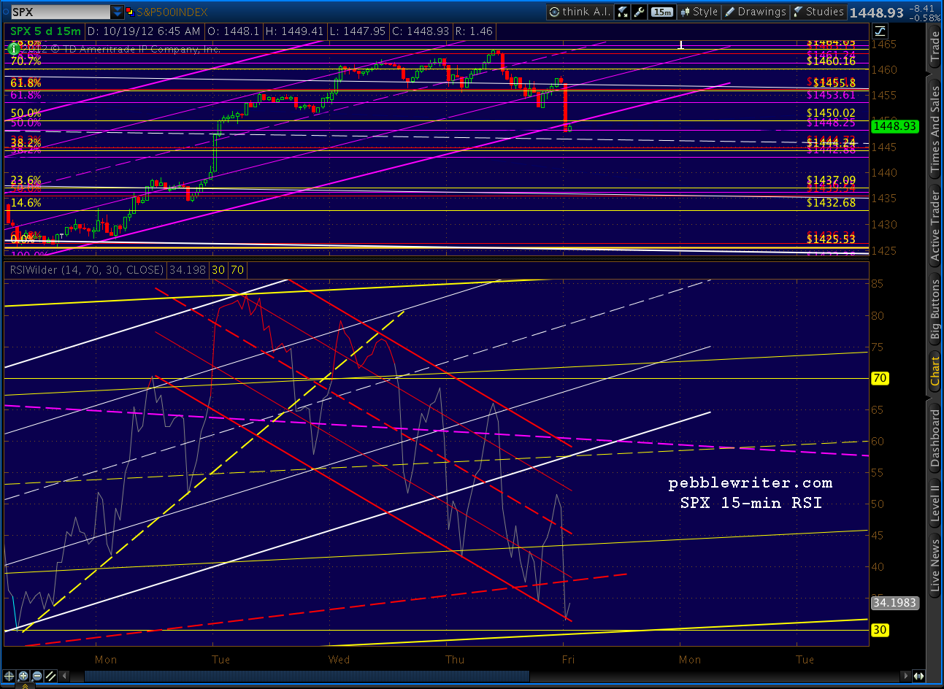Open the Drawings menu
This screenshot has height=689, width=944.
[x=756, y=12]
